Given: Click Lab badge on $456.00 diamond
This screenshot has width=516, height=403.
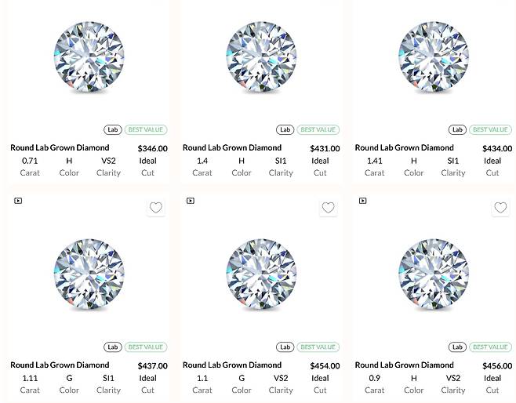Looking at the screenshot, I should tap(456, 347).
